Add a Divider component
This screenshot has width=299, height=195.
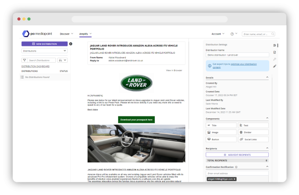[253, 132]
